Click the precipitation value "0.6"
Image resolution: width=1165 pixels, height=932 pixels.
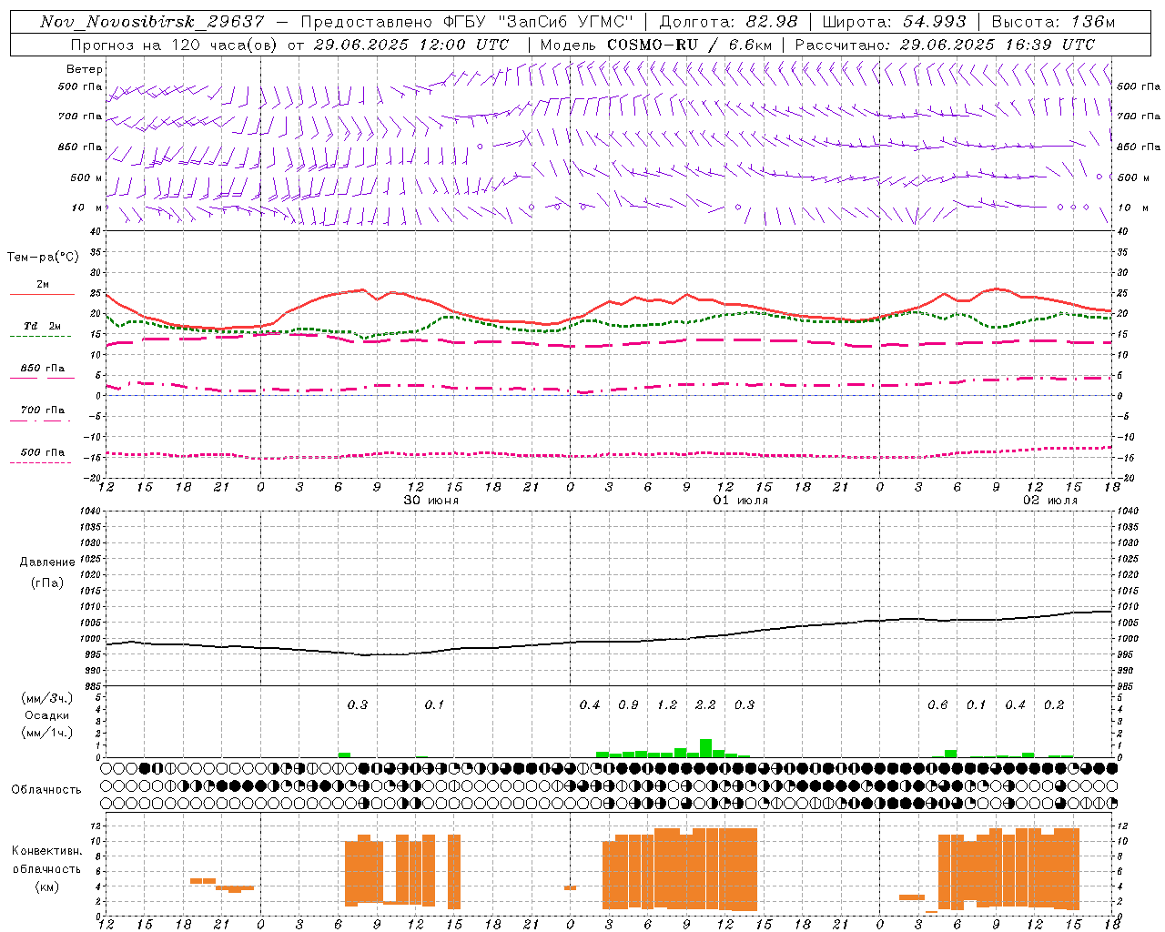937,704
